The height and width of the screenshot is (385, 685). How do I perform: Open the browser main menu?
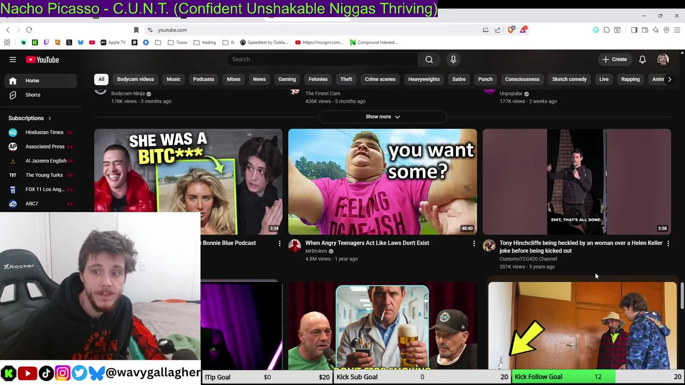[677, 30]
